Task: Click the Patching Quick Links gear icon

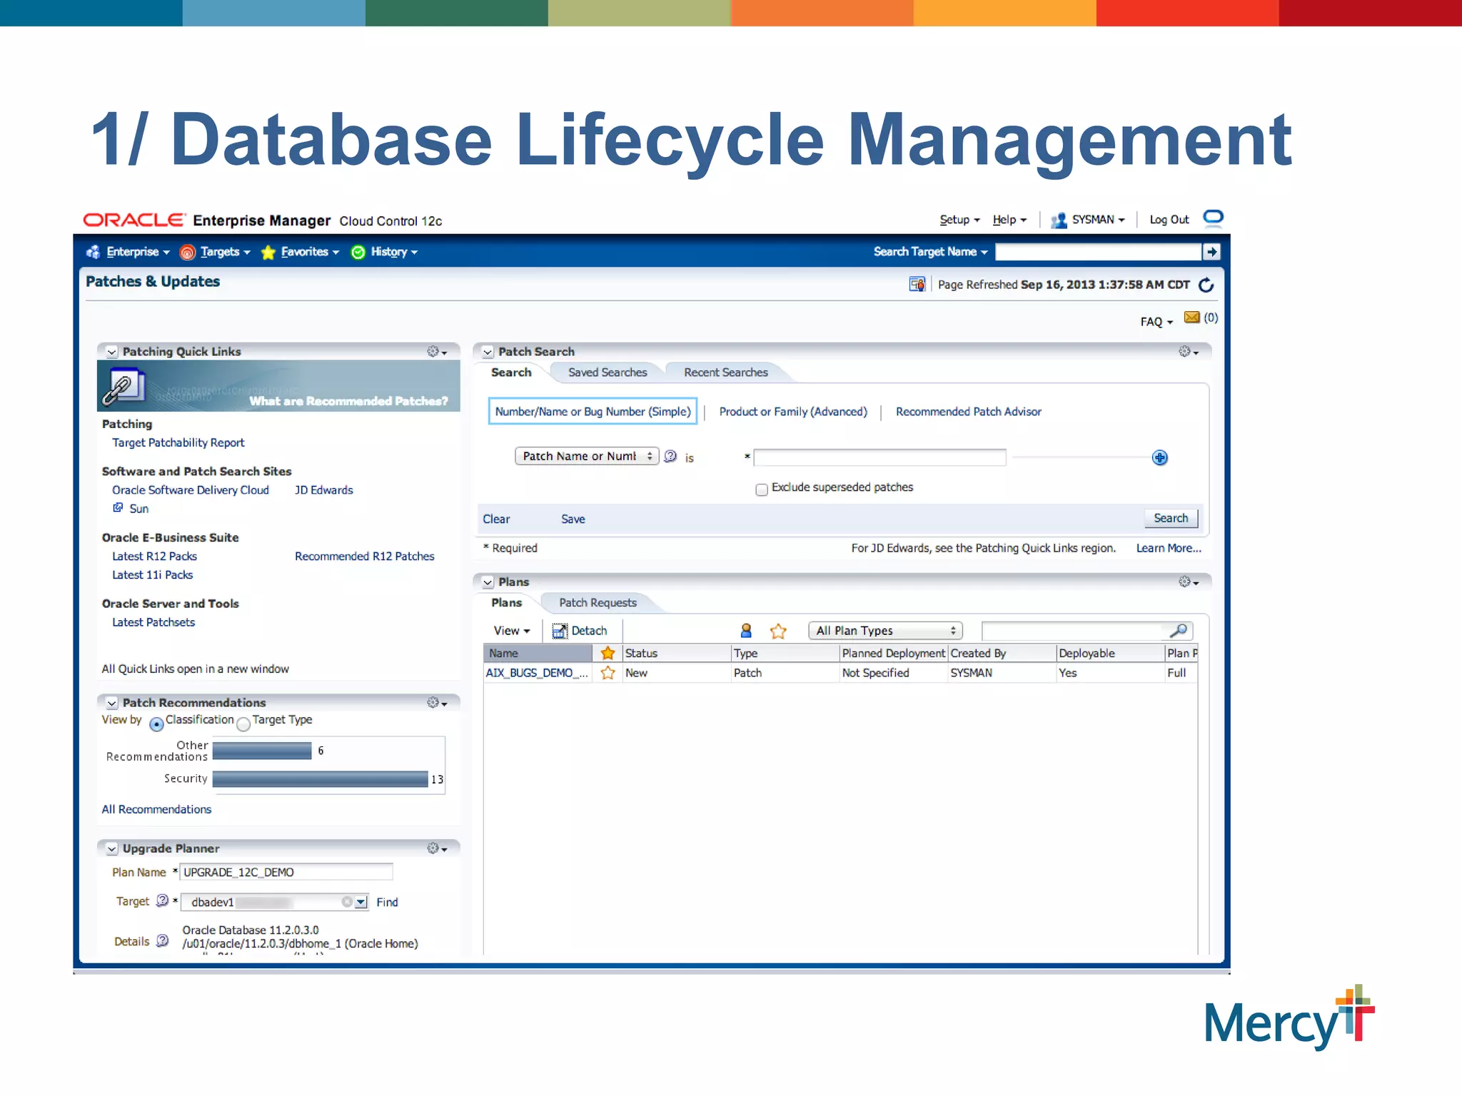Action: coord(437,352)
